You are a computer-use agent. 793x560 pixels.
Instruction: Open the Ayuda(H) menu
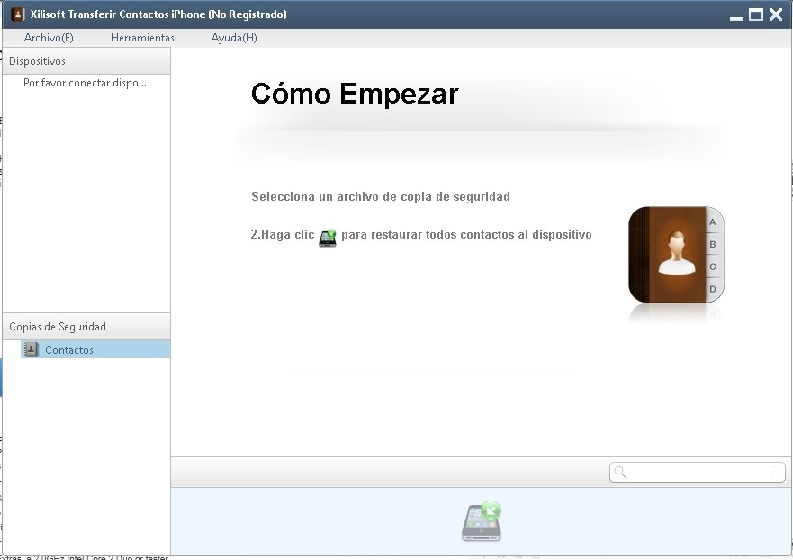(234, 38)
